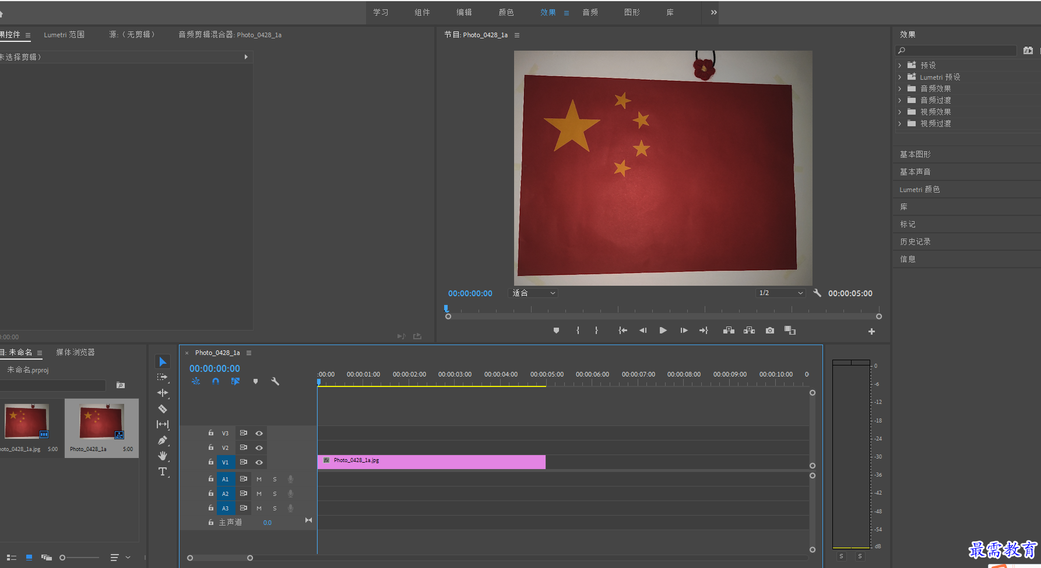The image size is (1041, 568).
Task: Toggle V1 track output eye
Action: [259, 462]
